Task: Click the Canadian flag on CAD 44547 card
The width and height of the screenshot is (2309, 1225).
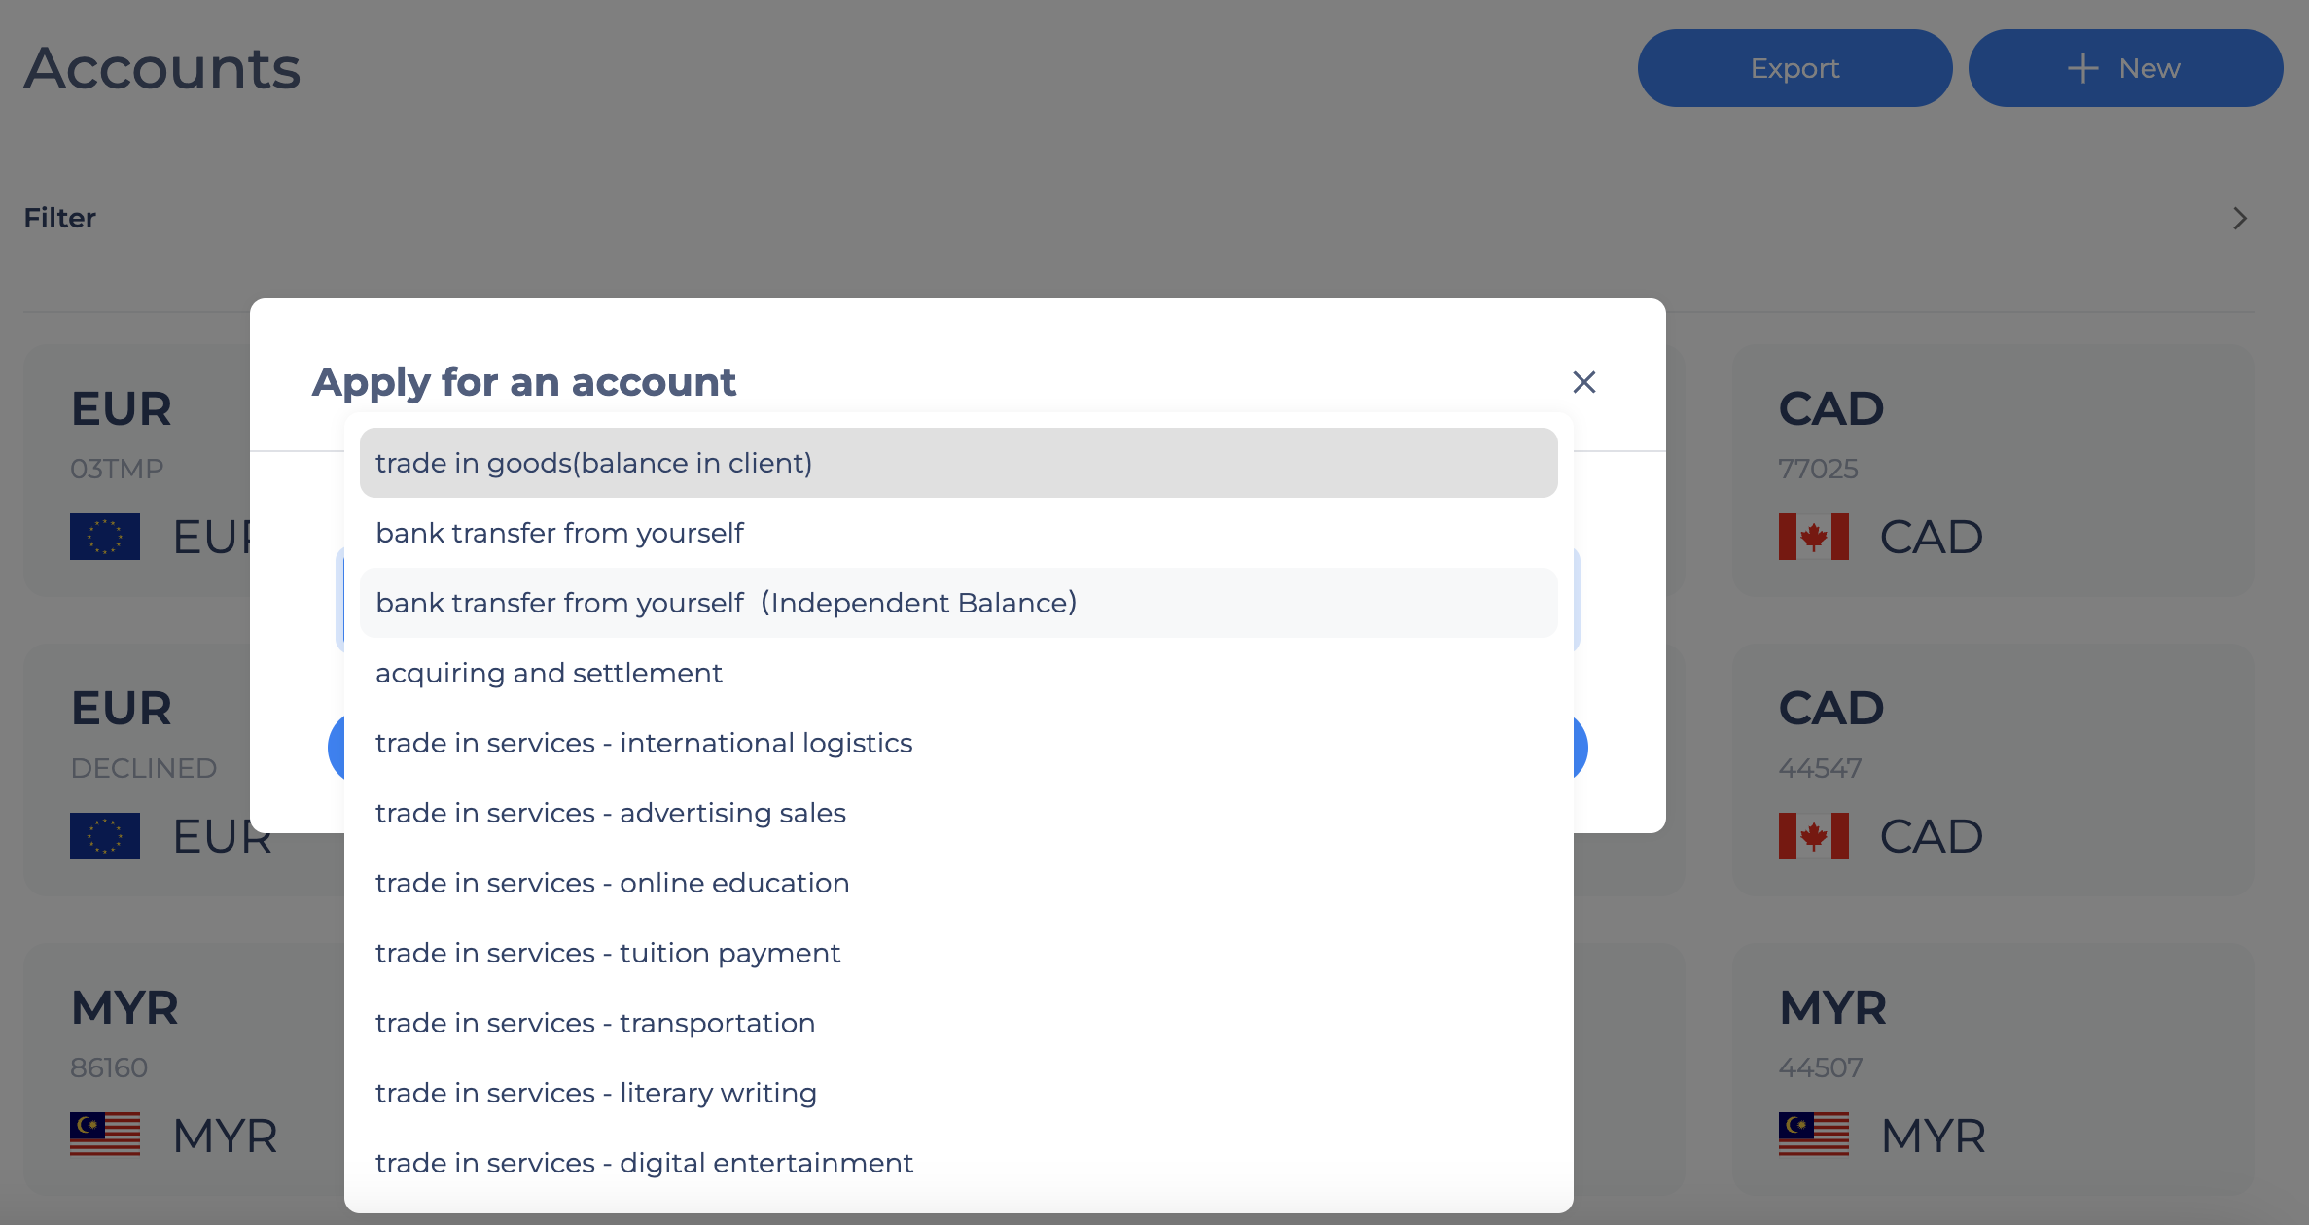Action: point(1813,836)
